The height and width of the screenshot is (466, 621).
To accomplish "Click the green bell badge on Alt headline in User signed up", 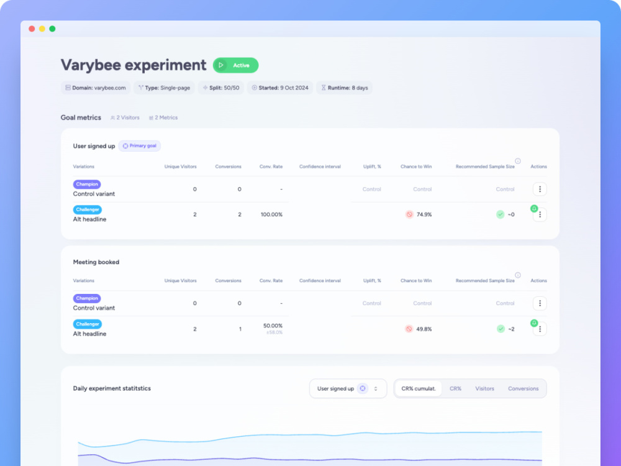I will point(534,208).
